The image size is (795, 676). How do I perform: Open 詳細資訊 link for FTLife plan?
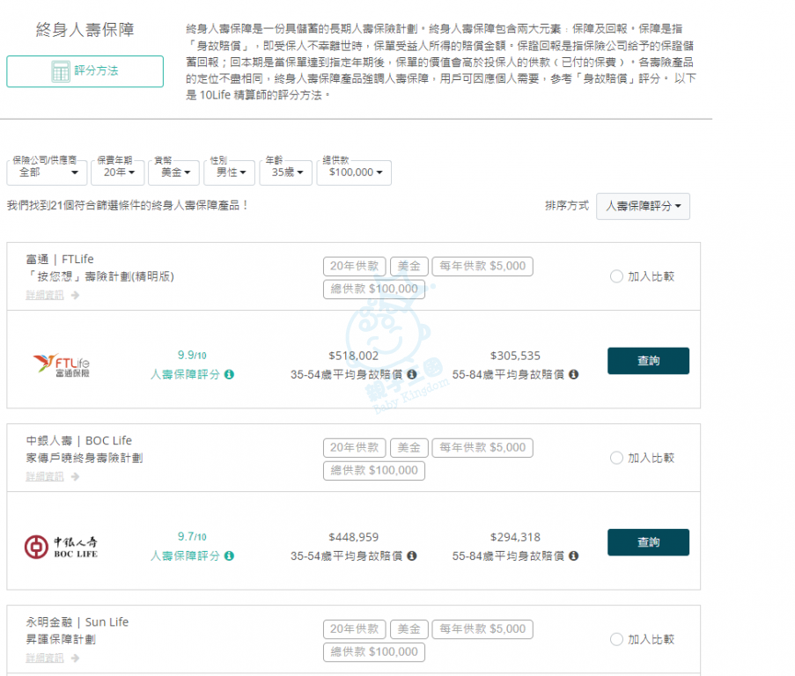click(45, 296)
